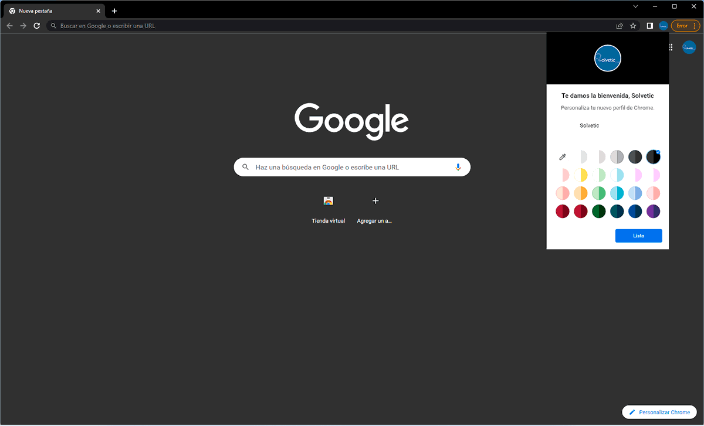Click 'Te damos la bienvenida, Solvetic' heading
This screenshot has width=704, height=426.
[608, 96]
